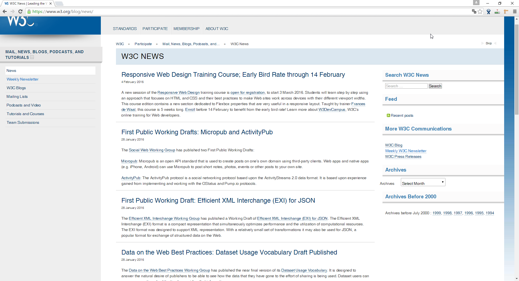Open the Efficient XML Interchange for JSON headline
This screenshot has width=519, height=281.
(218, 200)
